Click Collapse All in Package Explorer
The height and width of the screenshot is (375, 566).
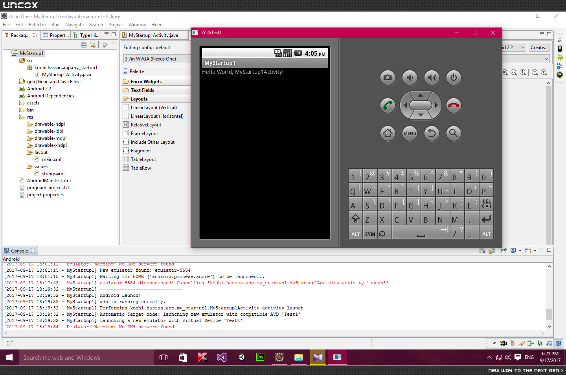84,45
